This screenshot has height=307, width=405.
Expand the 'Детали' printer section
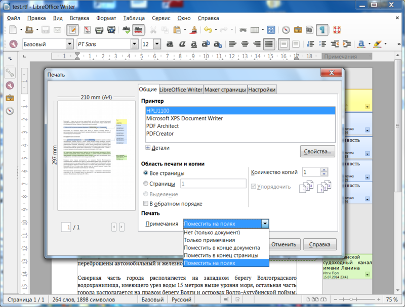(148, 148)
